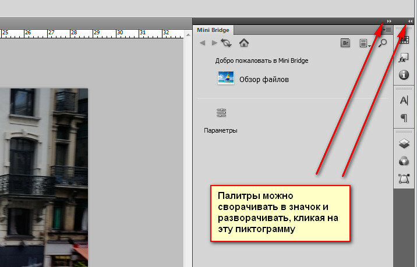Go forward in Mini Bridge navigation
This screenshot has width=417, height=267.
(x=214, y=43)
